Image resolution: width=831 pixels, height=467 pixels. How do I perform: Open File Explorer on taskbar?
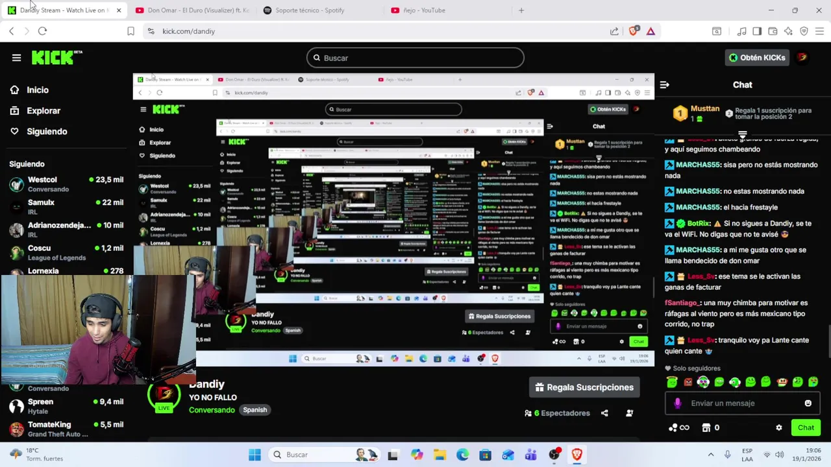click(x=440, y=455)
